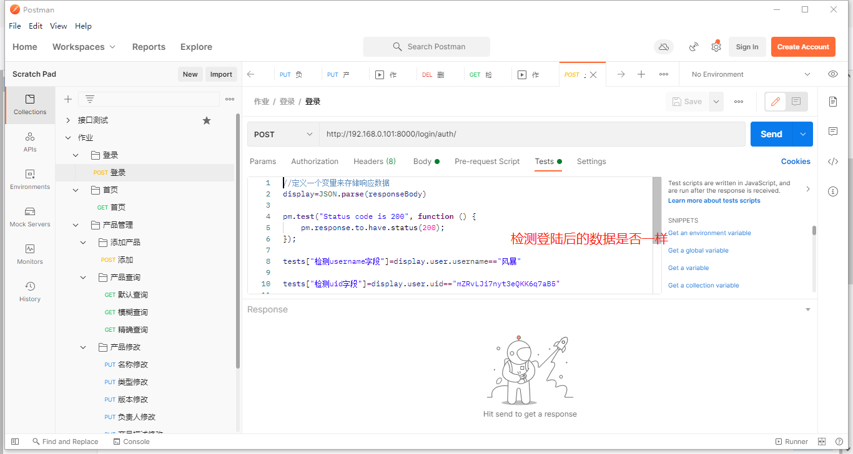
Task: Open the Edit menu
Action: (36, 26)
